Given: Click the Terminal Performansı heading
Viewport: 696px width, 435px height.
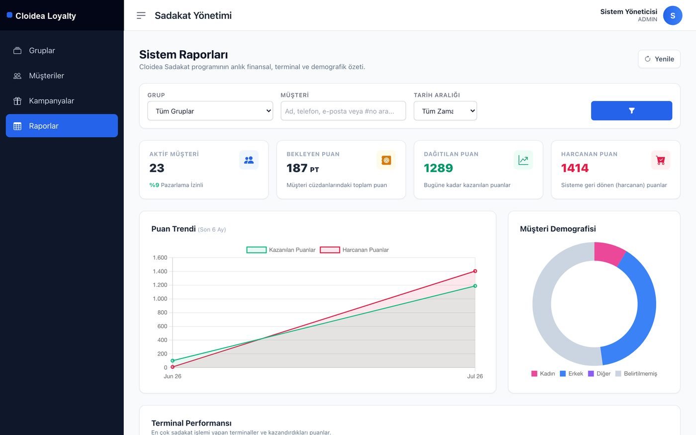Looking at the screenshot, I should pyautogui.click(x=191, y=423).
